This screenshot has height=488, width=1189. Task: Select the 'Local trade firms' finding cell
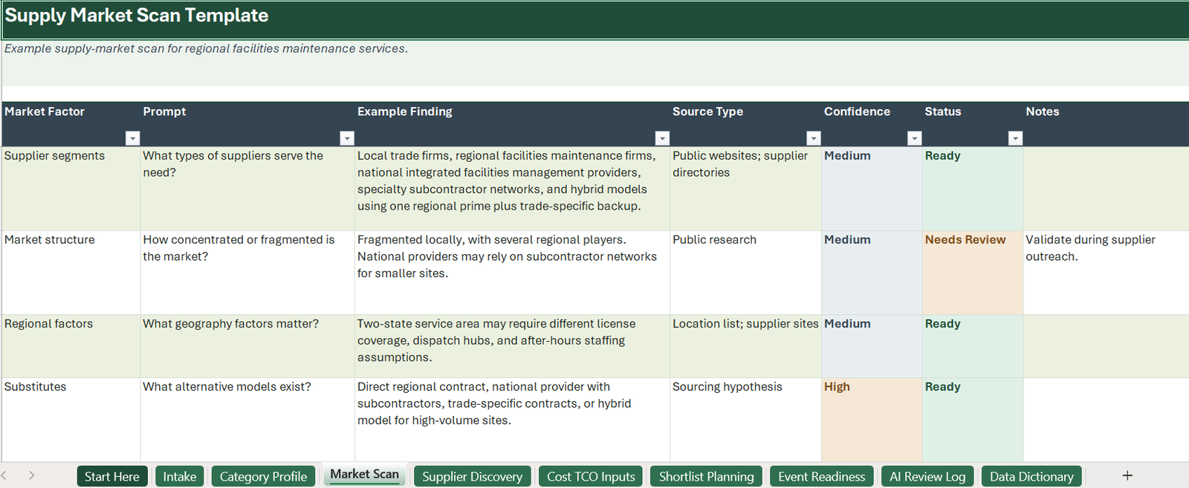coord(512,189)
